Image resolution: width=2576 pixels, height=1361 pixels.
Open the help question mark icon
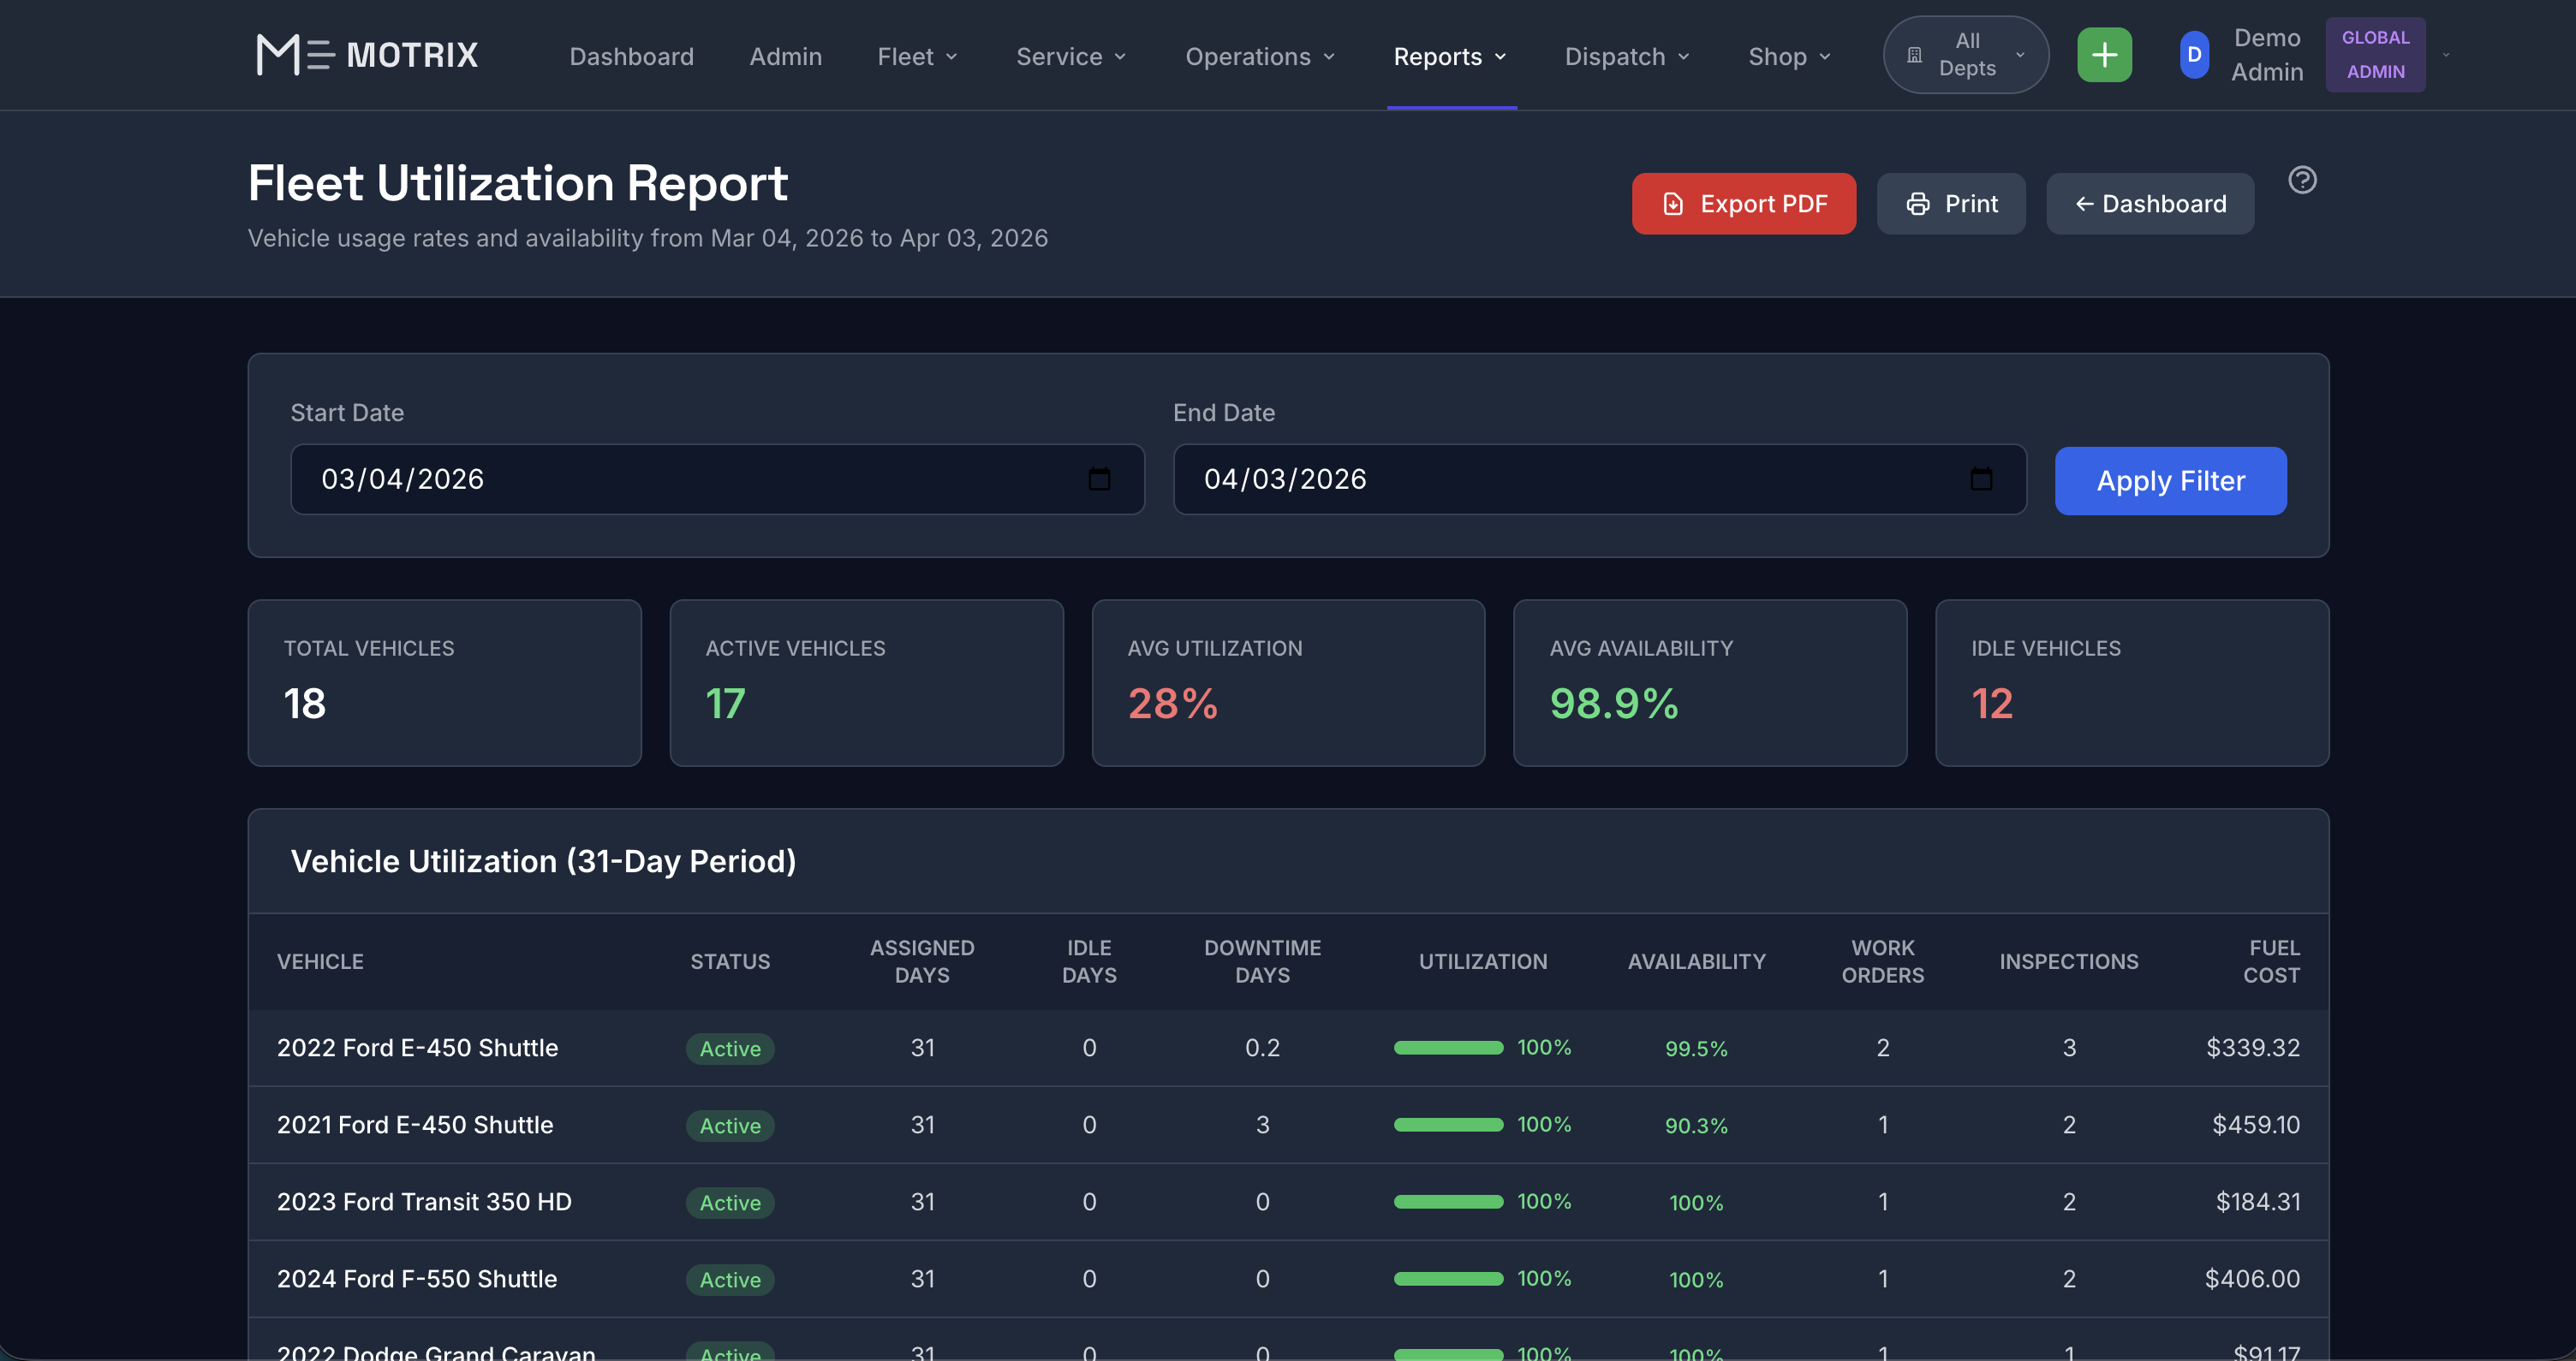2302,180
